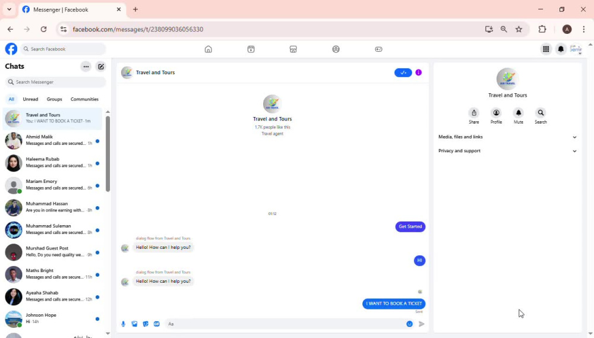
Task: Open chat with Mariam Emory
Action: 52,185
